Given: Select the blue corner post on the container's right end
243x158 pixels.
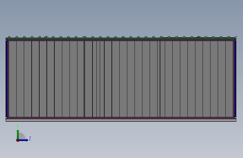Looking at the screenshot, I should pos(235,79).
